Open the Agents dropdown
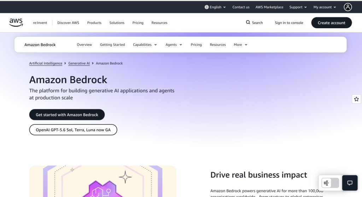The width and height of the screenshot is (362, 197). pyautogui.click(x=174, y=45)
